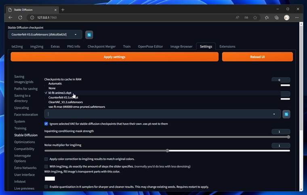Click the Inpainting conditioning mask strength slider
The height and width of the screenshot is (195, 307).
click(x=167, y=137)
